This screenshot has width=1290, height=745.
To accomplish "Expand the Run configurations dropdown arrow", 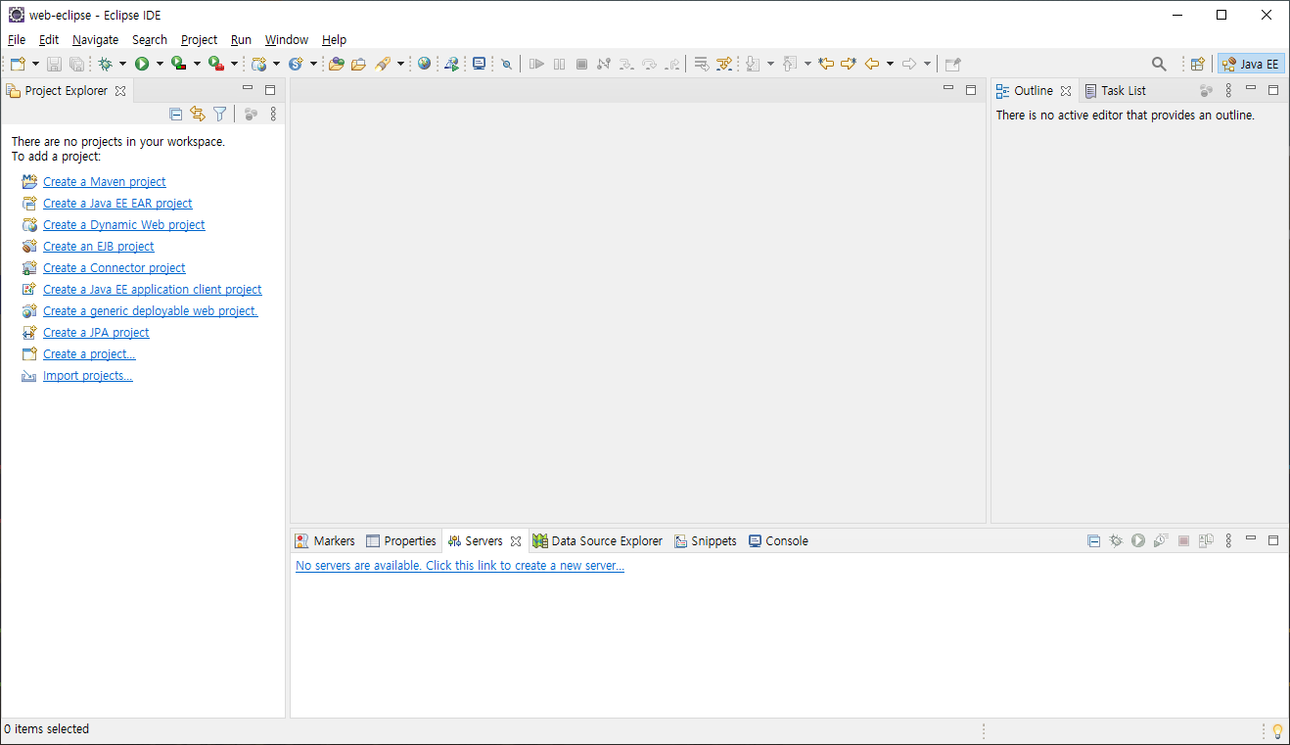I will 160,64.
